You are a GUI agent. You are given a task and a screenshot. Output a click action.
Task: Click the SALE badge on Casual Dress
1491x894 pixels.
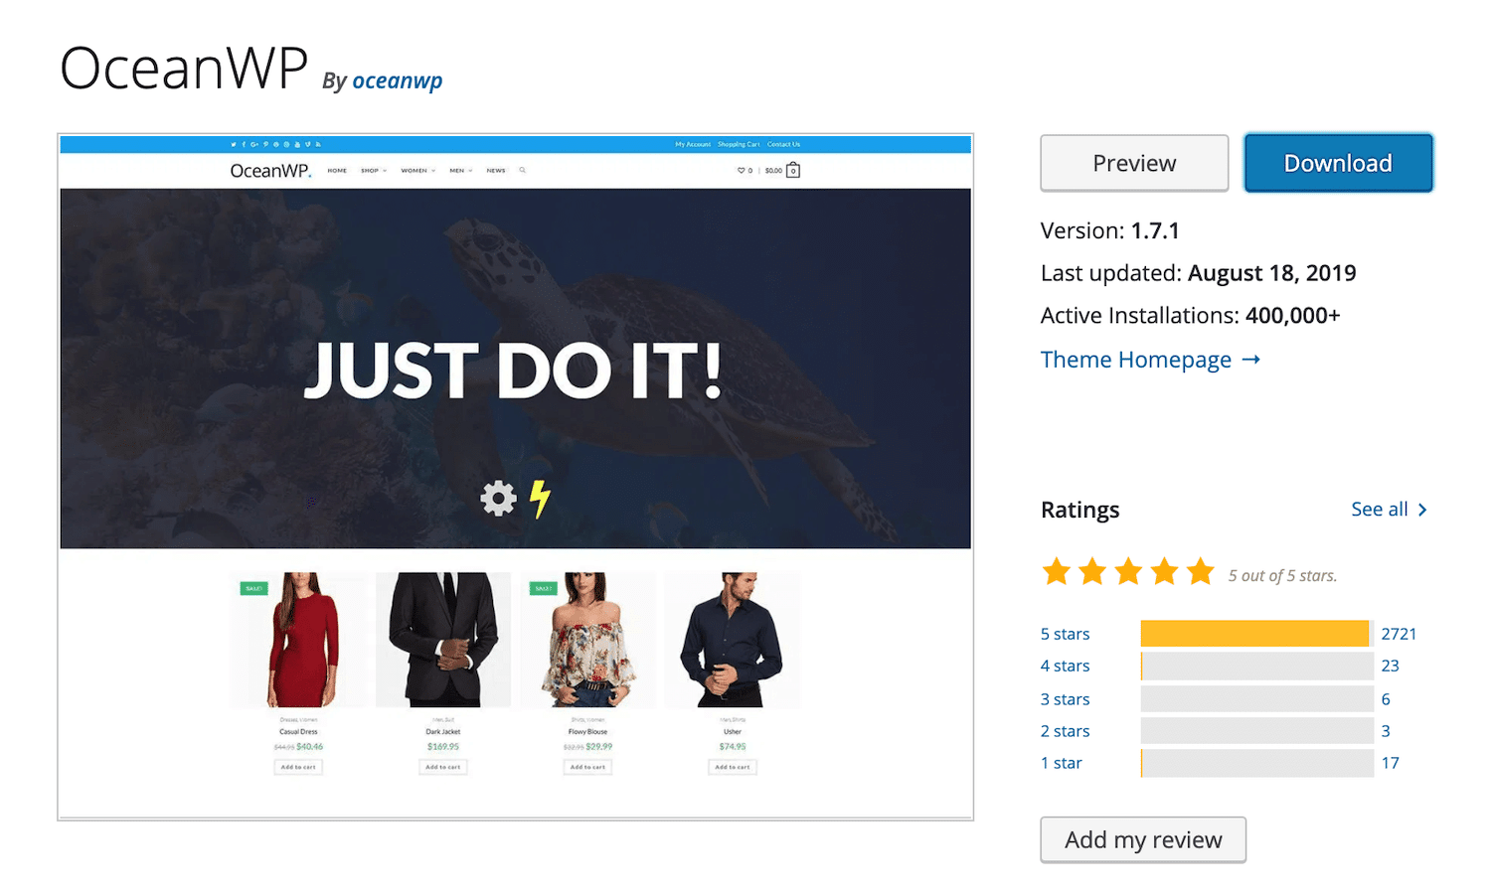click(254, 588)
